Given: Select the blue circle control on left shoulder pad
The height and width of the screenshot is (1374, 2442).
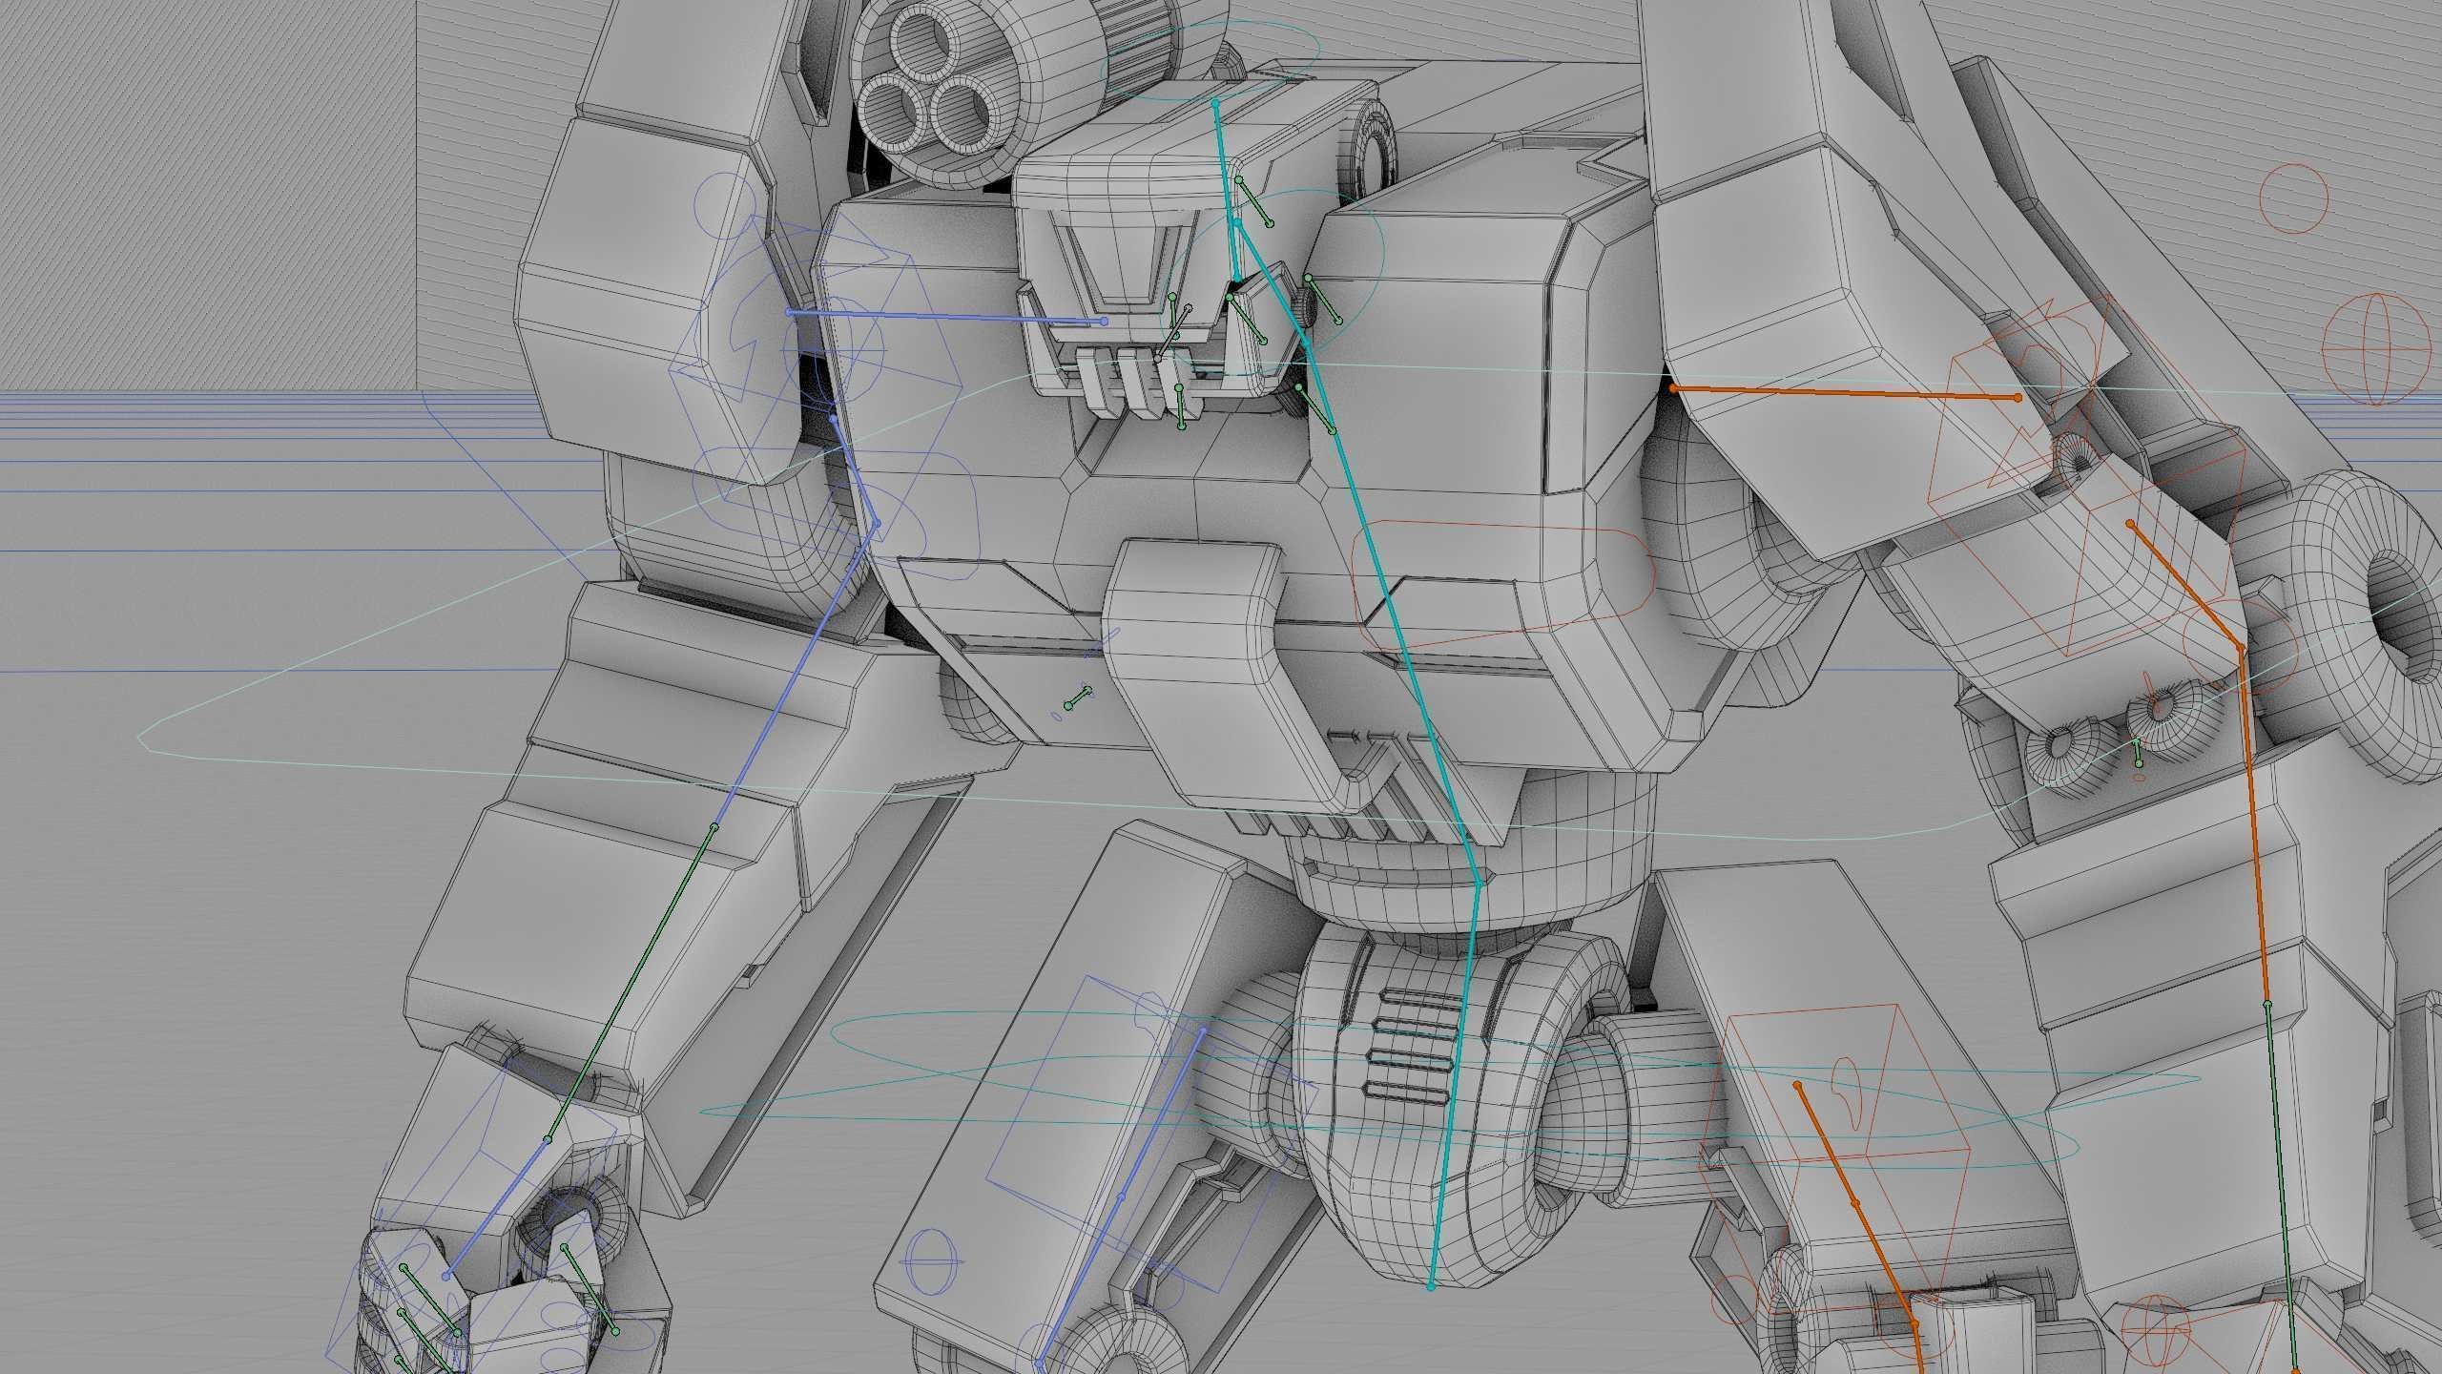Looking at the screenshot, I should click(726, 207).
